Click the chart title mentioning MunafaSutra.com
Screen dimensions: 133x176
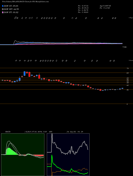click(x=25, y=2)
